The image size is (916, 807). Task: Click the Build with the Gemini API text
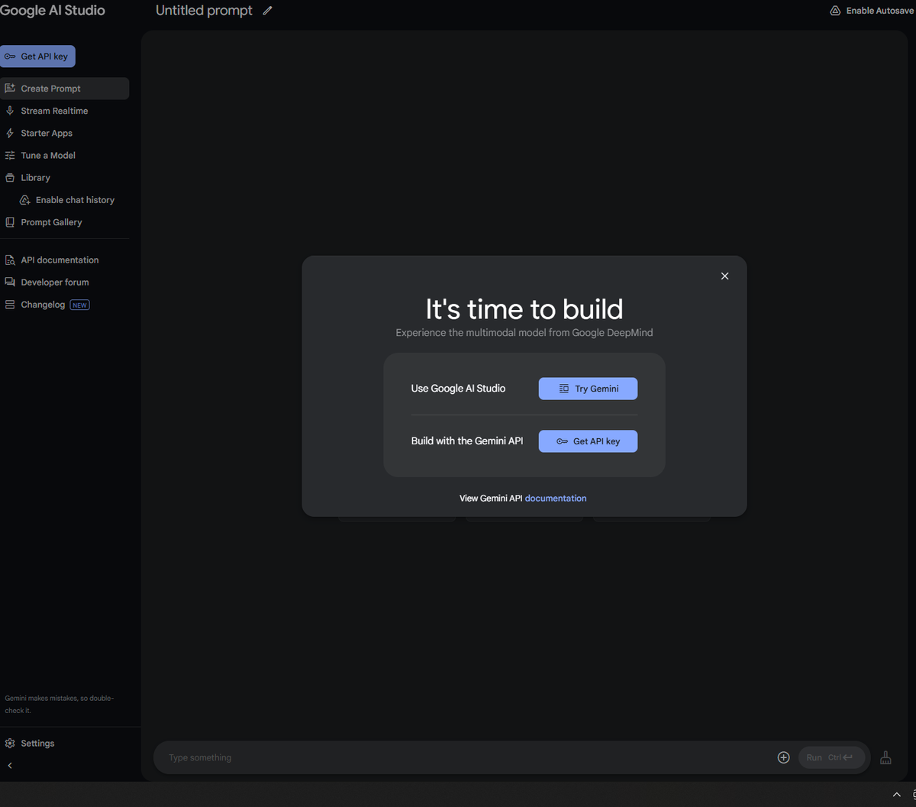pos(467,441)
